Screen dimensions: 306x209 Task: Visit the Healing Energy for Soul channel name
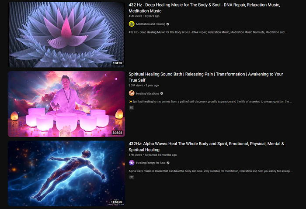tap(151, 163)
